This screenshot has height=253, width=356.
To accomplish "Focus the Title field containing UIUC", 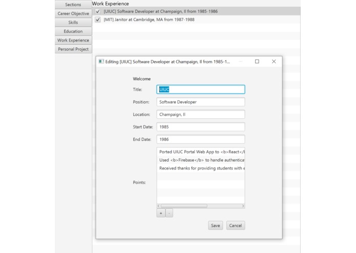I will point(201,90).
